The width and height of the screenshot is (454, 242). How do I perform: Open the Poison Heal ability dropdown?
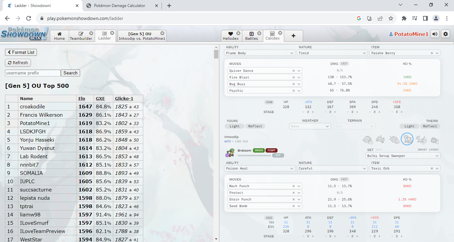(260, 168)
